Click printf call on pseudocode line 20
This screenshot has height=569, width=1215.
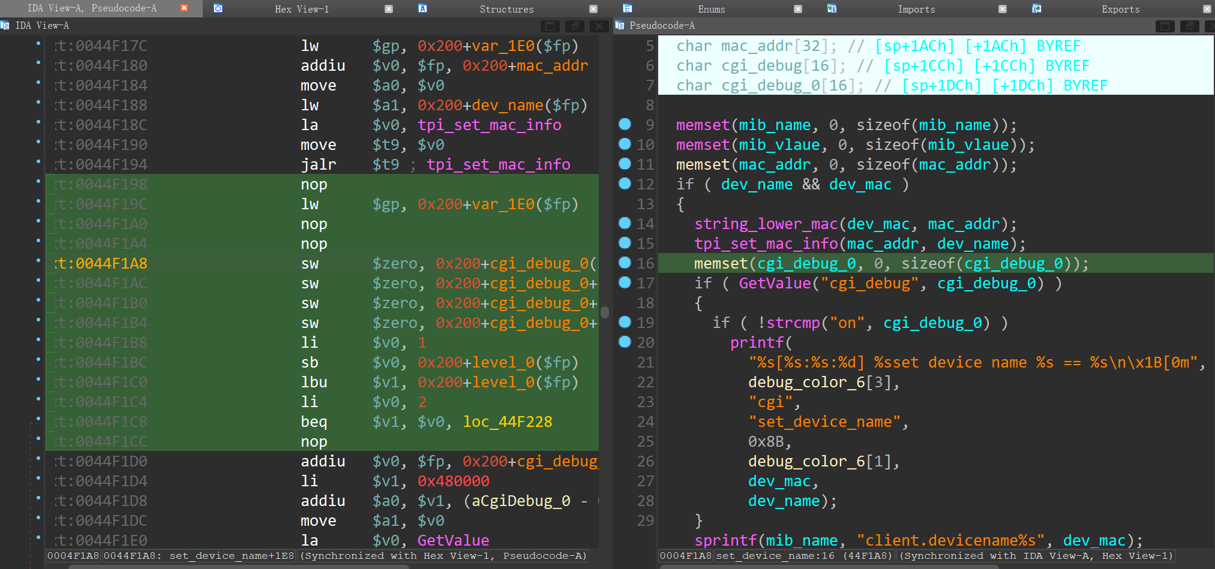[757, 342]
